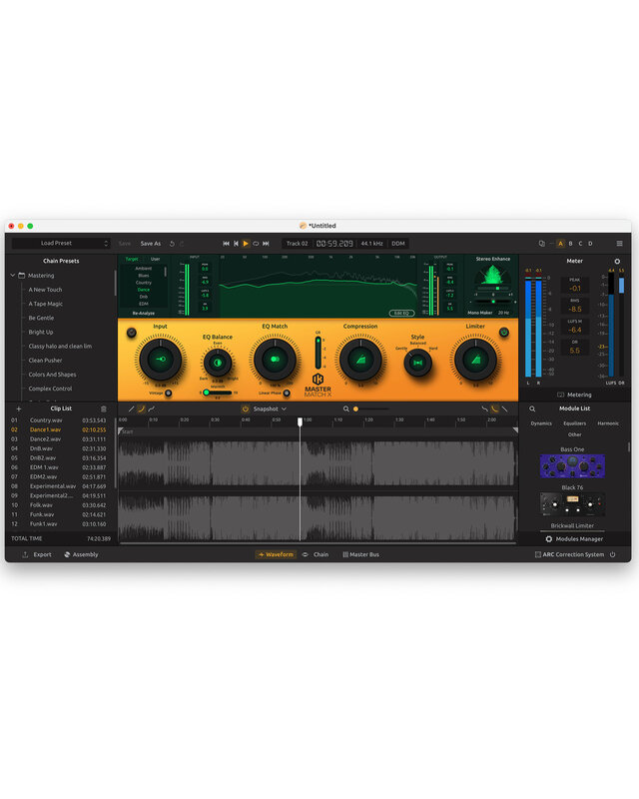Select snapshot B
The image size is (639, 799).
(570, 244)
